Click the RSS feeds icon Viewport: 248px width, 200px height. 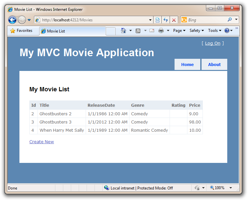(138, 31)
